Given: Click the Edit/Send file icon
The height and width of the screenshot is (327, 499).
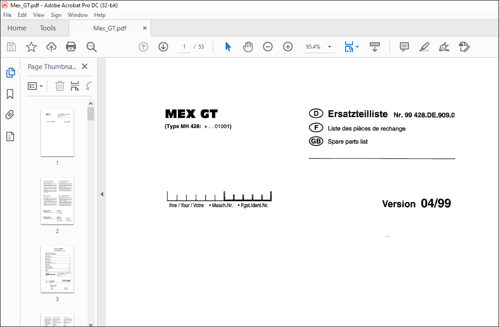Looking at the screenshot, I should pyautogui.click(x=464, y=47).
